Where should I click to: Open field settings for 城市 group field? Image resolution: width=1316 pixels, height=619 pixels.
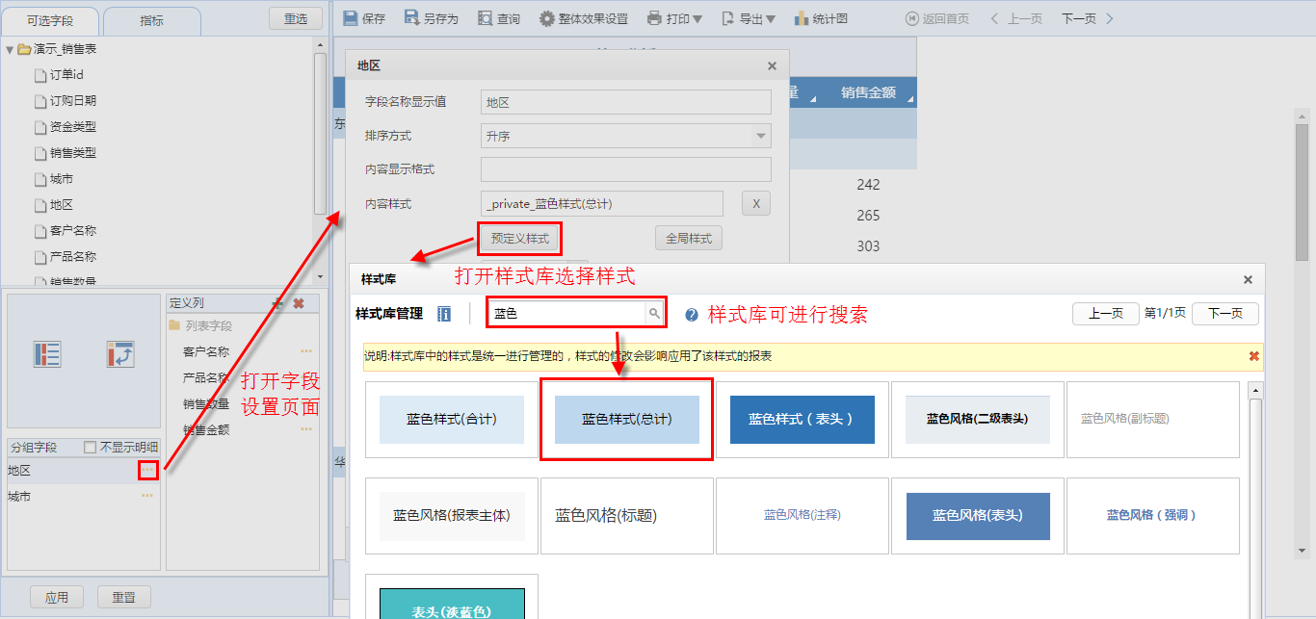click(147, 496)
